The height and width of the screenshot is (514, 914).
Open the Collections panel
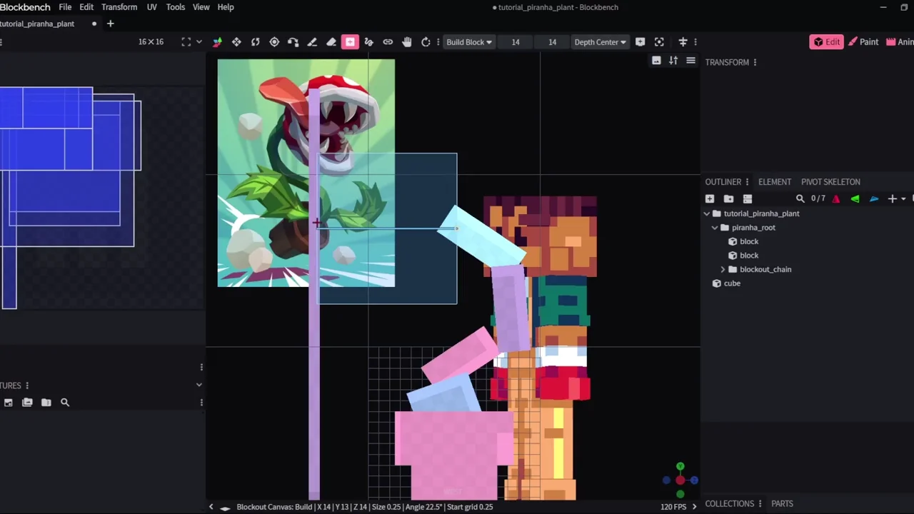[x=729, y=504]
